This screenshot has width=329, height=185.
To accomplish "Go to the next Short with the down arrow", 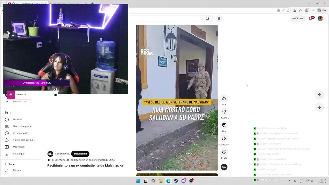I will click(x=319, y=107).
